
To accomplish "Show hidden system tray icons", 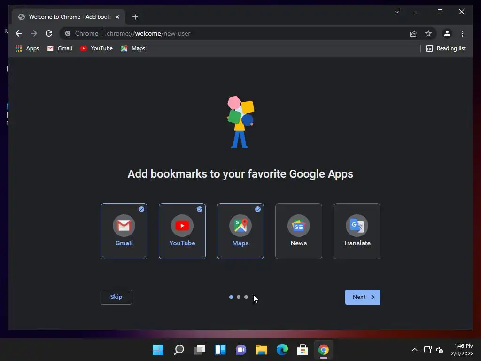I will [414, 350].
